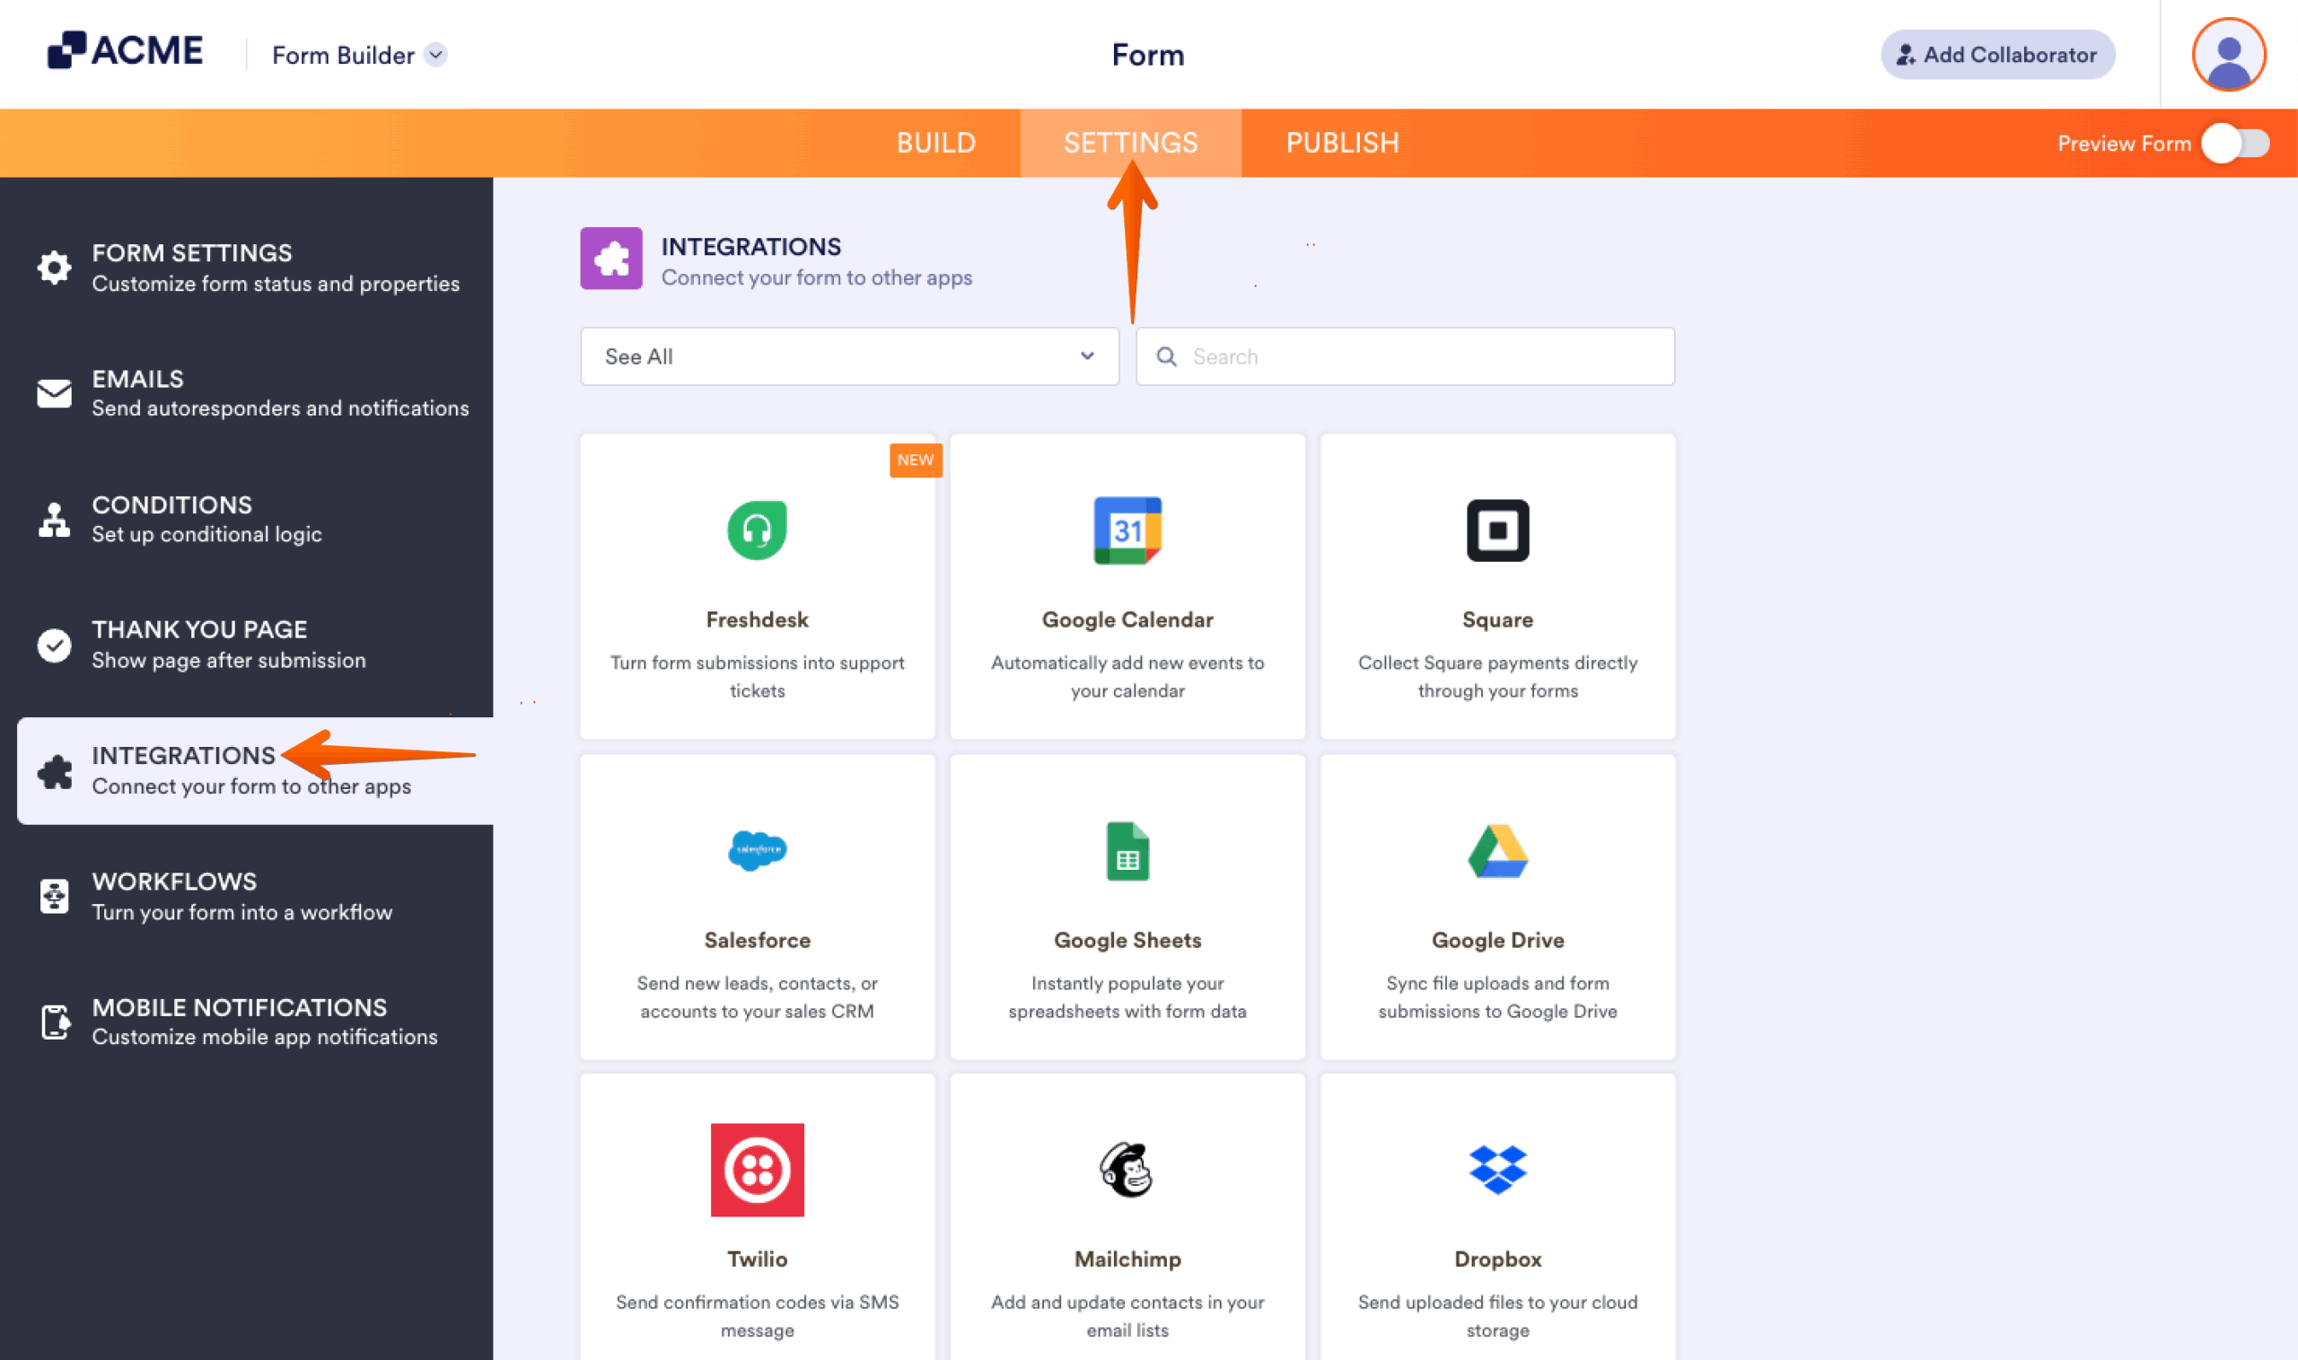Viewport: 2298px width, 1360px height.
Task: Expand the Form Builder dropdown
Action: pyautogui.click(x=434, y=55)
